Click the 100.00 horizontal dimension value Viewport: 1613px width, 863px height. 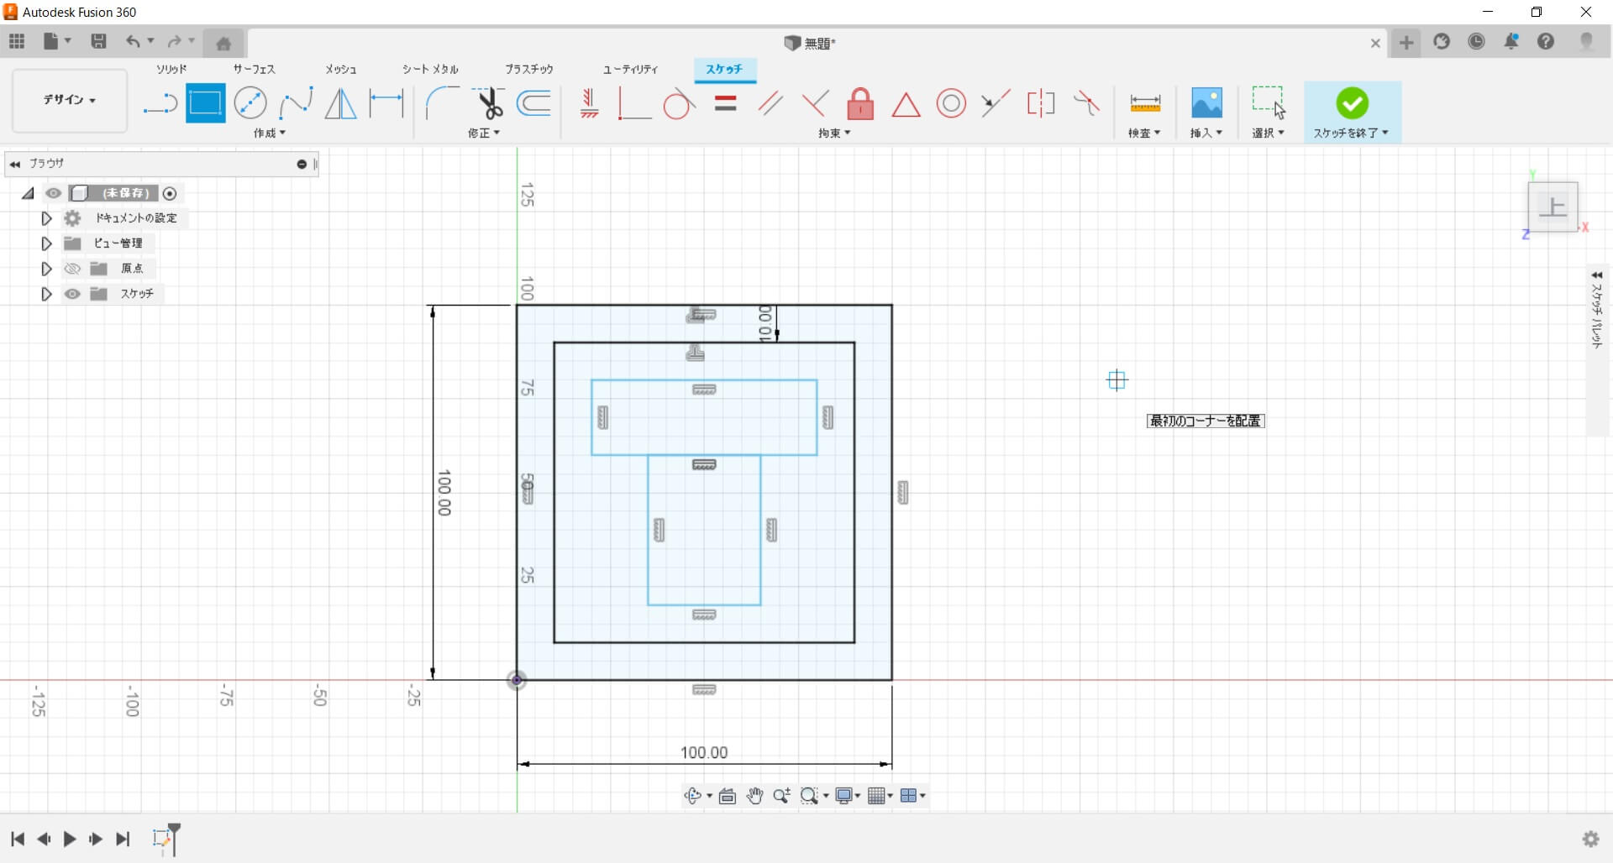(704, 752)
